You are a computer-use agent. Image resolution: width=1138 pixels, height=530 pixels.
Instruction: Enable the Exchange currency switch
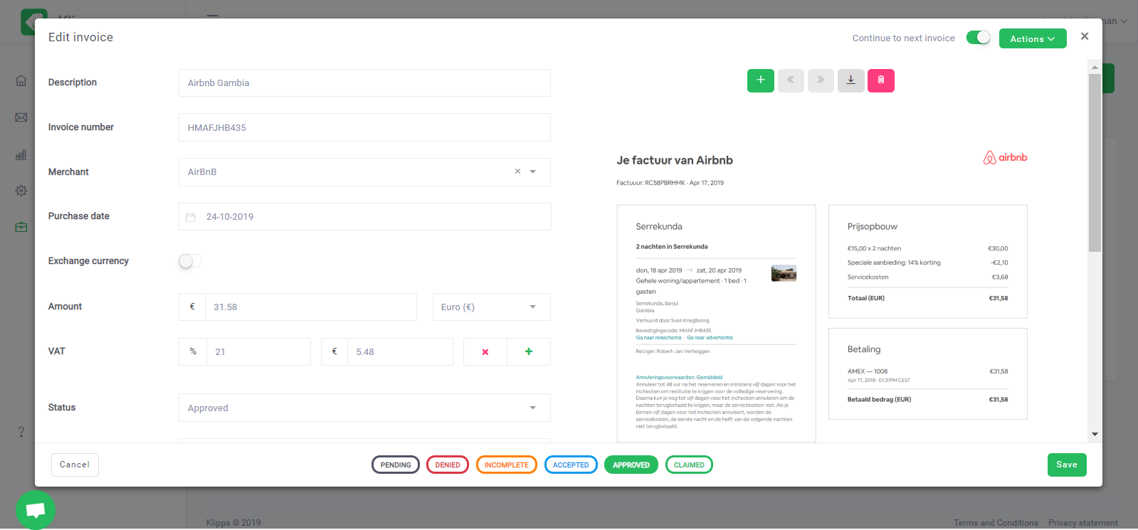(x=190, y=261)
